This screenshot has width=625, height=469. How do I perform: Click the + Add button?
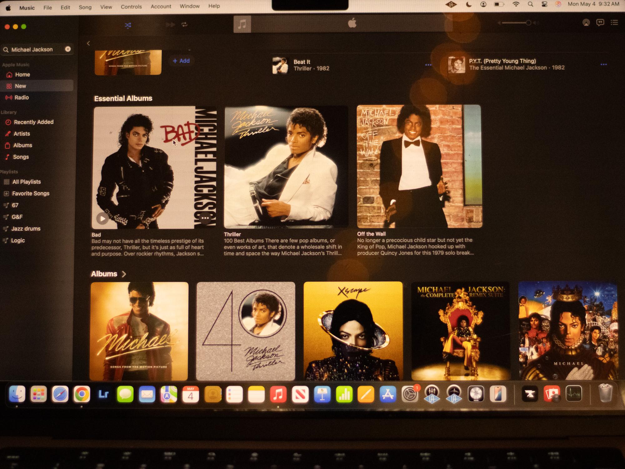tap(181, 61)
